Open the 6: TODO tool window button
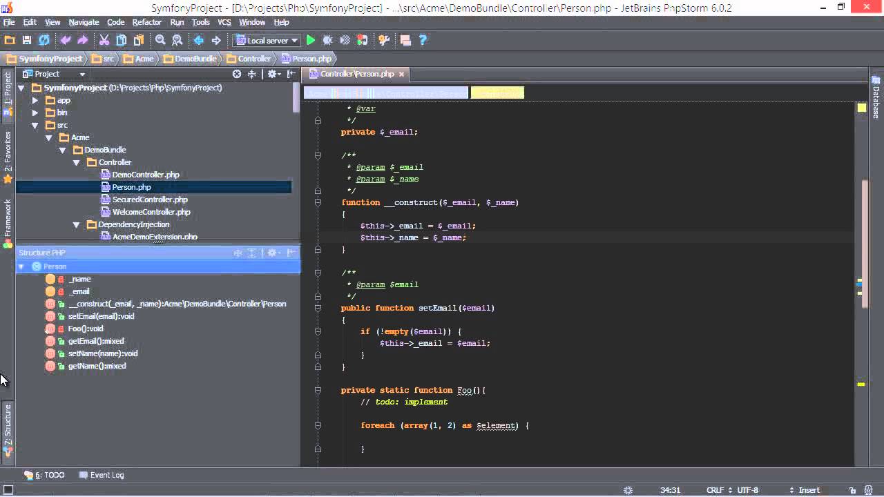This screenshot has height=497, width=884. click(x=44, y=475)
